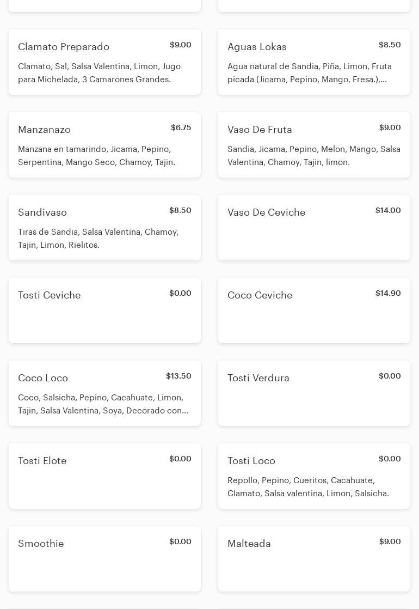Click the $14.90 price on Coco Ceviche
The height and width of the screenshot is (609, 419).
click(388, 293)
